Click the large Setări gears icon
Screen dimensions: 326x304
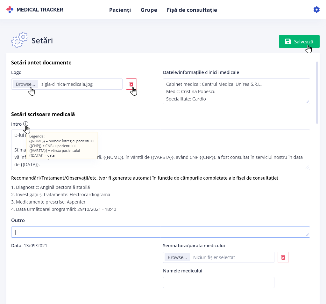[19, 40]
